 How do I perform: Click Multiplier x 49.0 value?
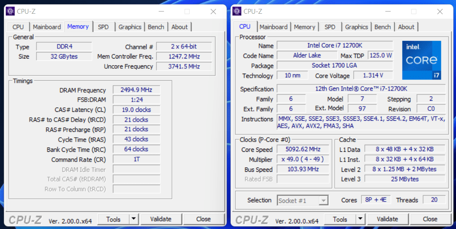pos(303,159)
